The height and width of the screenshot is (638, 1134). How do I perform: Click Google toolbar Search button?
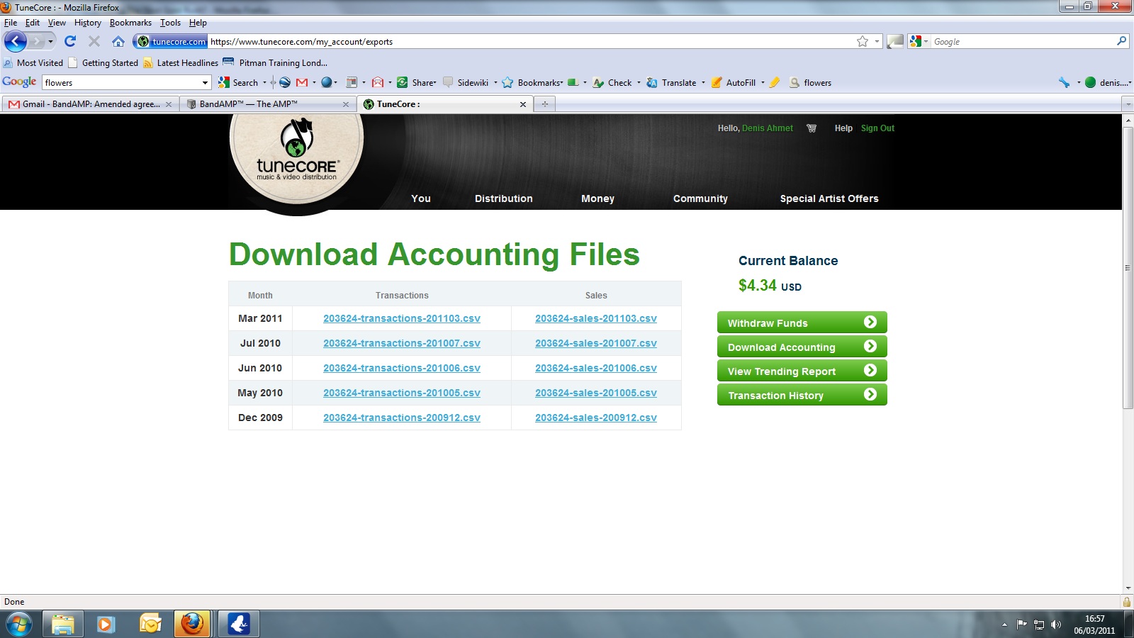click(238, 82)
